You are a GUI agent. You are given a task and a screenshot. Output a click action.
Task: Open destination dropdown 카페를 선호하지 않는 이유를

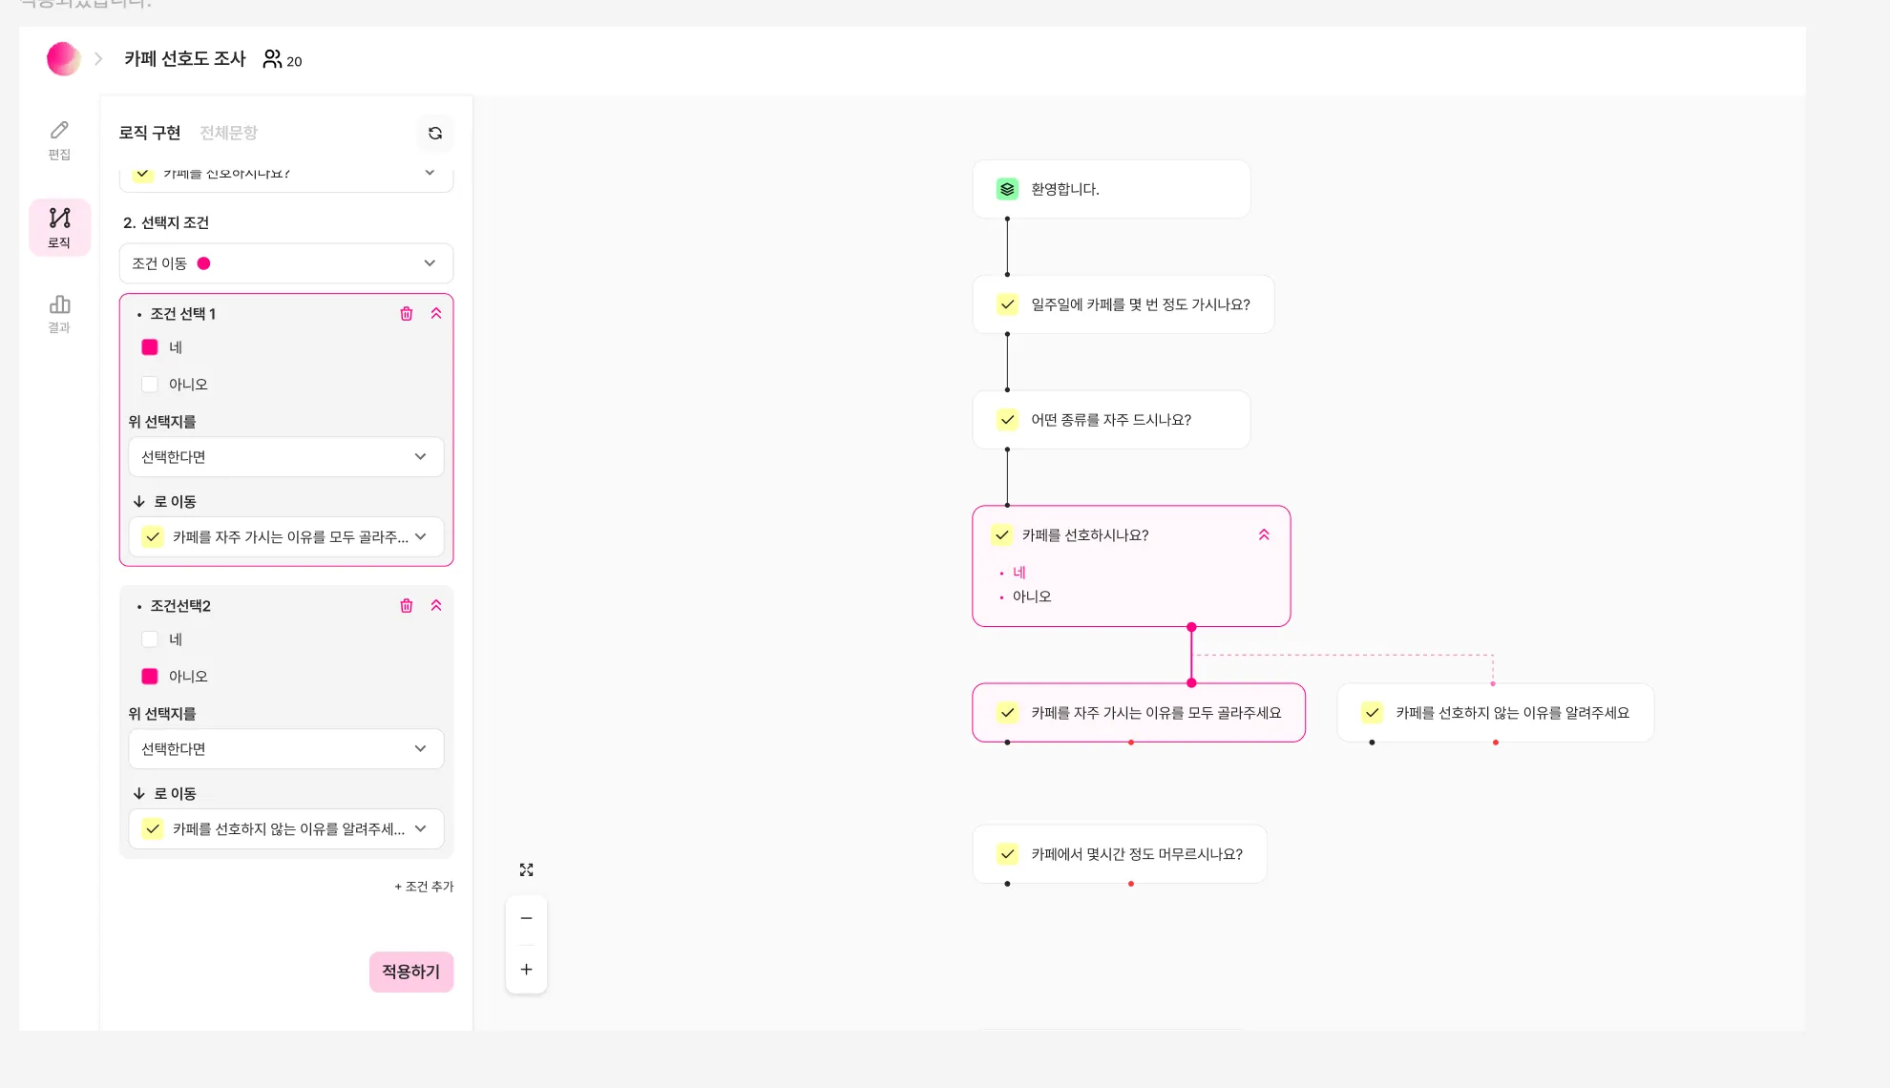pos(285,829)
